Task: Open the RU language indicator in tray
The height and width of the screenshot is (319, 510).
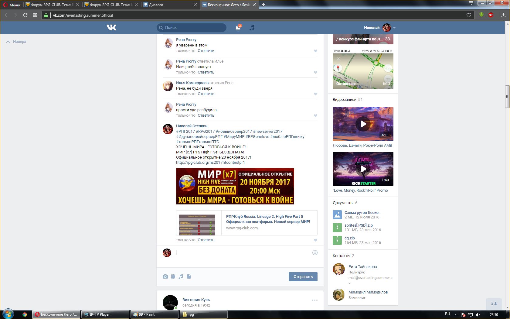Action: point(447,314)
